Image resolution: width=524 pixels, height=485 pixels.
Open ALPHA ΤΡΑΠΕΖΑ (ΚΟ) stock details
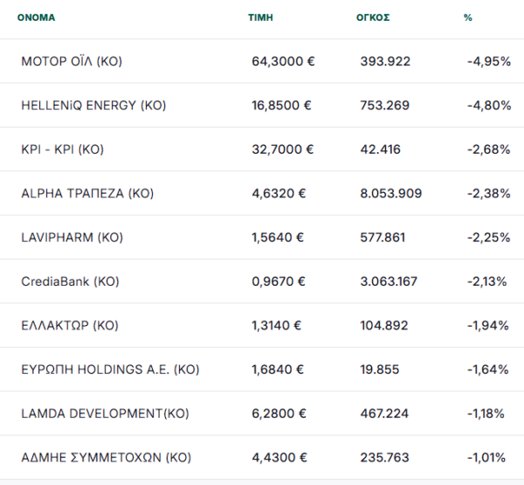pyautogui.click(x=87, y=193)
